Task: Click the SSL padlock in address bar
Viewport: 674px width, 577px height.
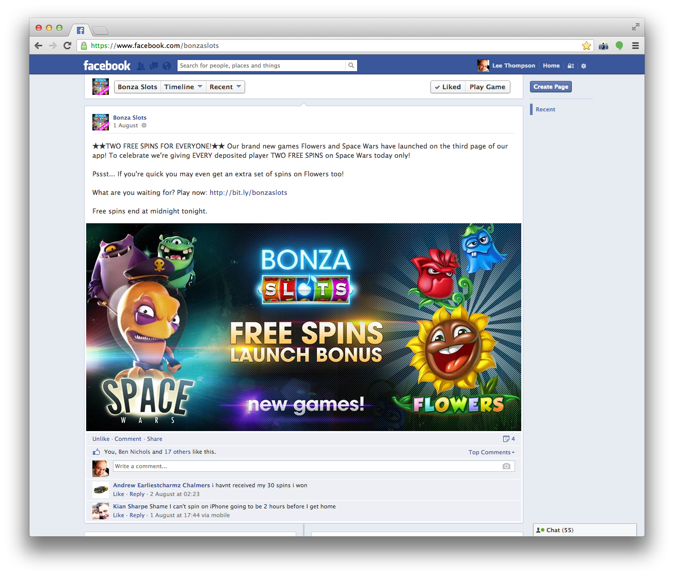Action: (84, 45)
